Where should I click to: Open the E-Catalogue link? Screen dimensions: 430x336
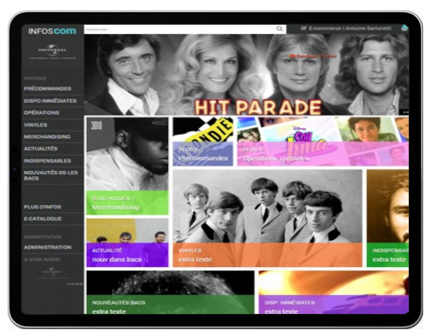pos(43,219)
